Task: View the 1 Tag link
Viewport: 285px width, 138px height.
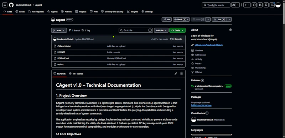Action: click(x=86, y=30)
